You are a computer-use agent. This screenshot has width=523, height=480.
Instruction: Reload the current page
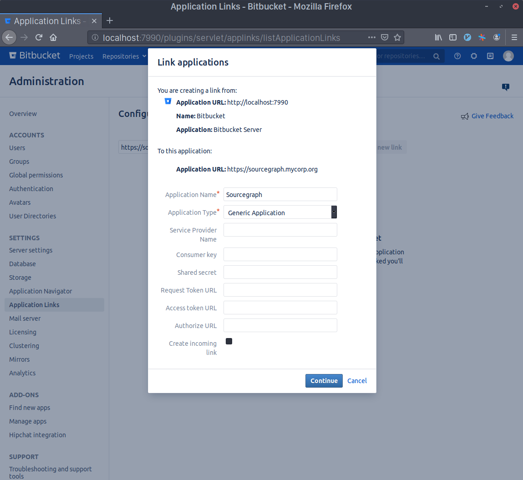39,37
